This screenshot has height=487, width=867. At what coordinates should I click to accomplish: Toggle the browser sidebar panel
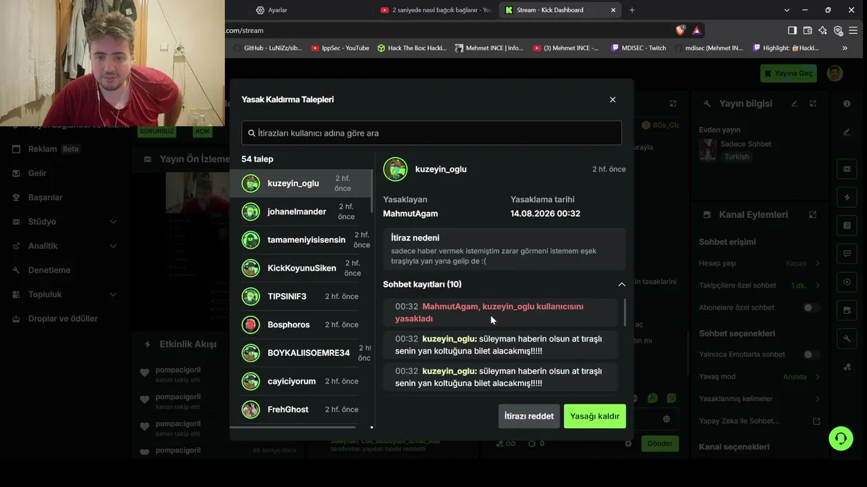point(792,30)
